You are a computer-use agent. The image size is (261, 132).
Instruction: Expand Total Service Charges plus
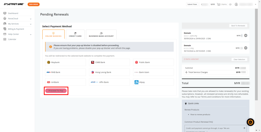186,72
